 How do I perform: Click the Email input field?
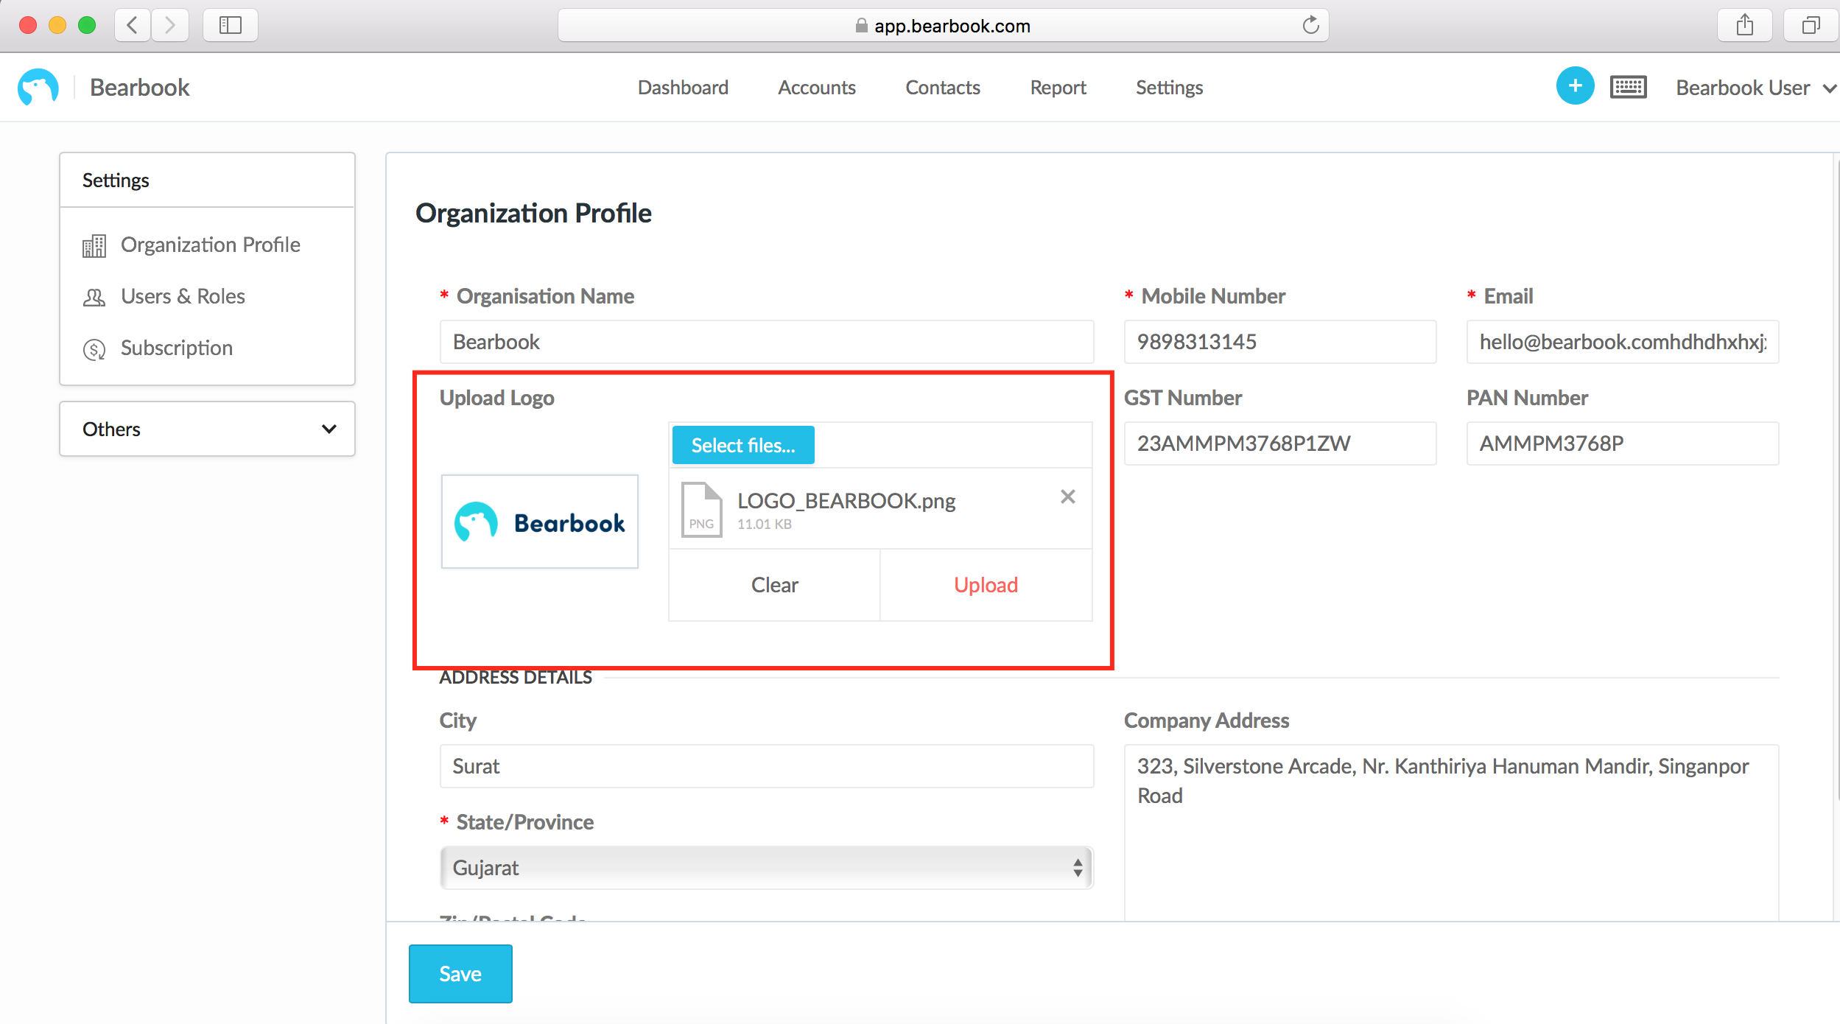pyautogui.click(x=1623, y=342)
